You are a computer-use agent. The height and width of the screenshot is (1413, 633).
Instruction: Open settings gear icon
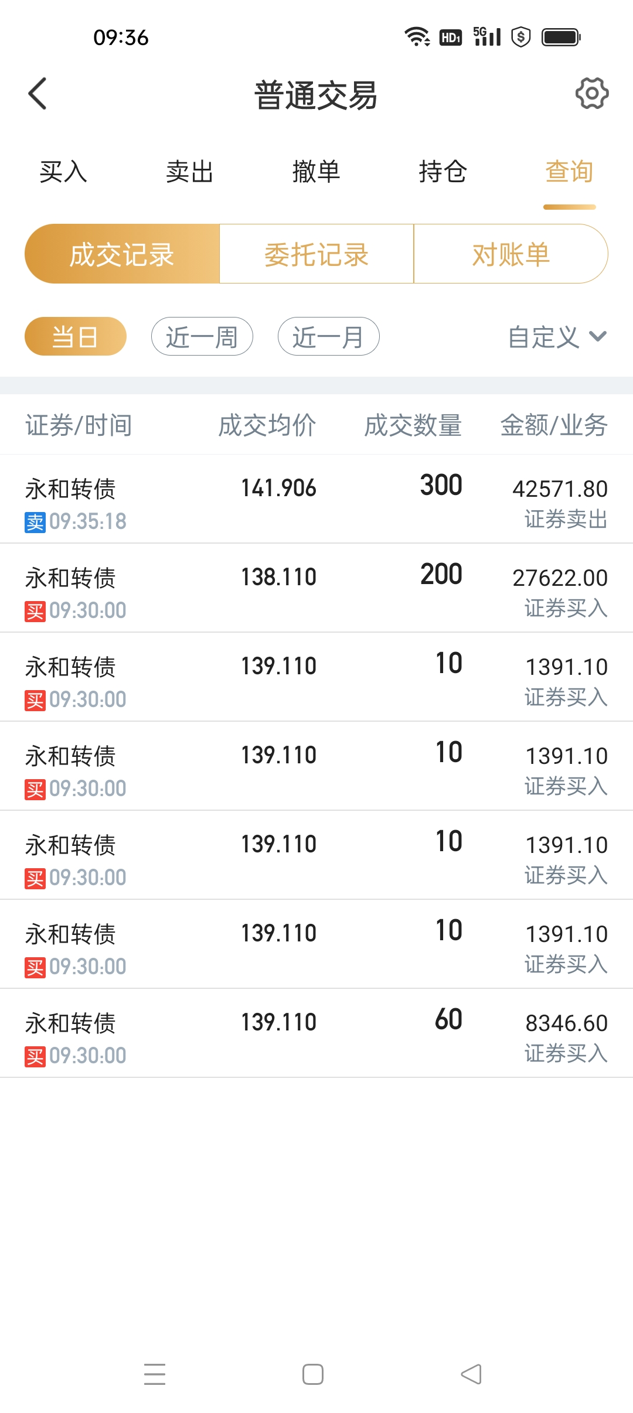tap(591, 93)
